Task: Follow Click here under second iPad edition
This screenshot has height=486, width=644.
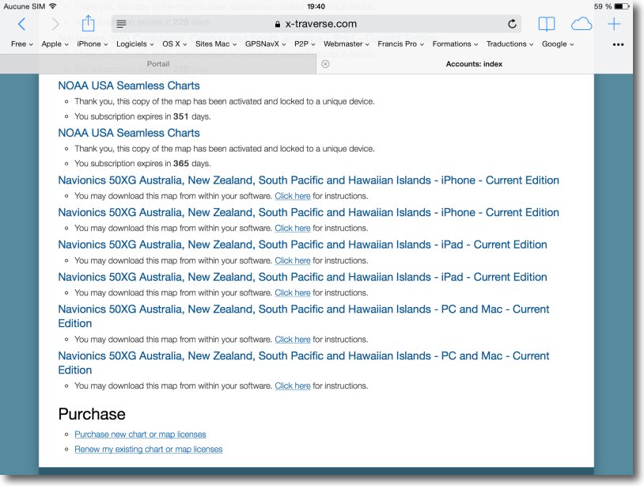Action: (x=293, y=293)
